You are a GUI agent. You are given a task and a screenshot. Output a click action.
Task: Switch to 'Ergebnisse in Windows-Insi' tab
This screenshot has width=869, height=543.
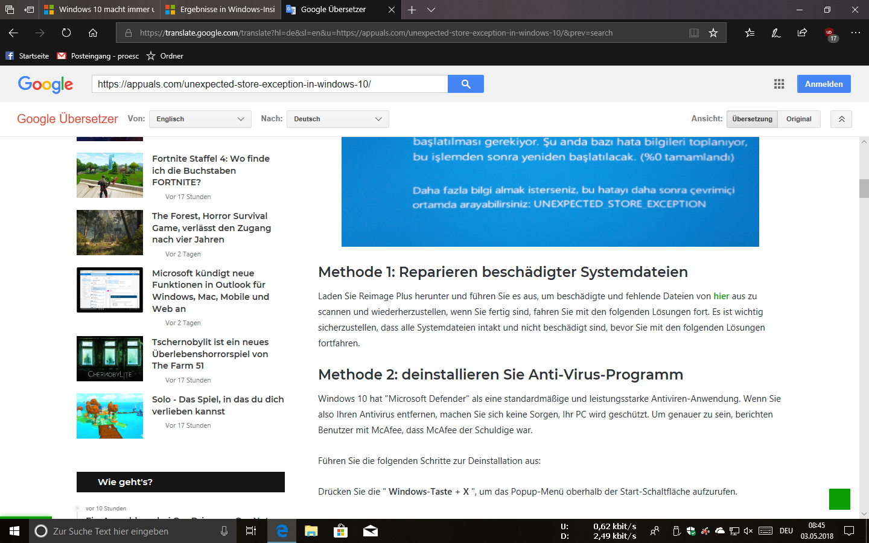pyautogui.click(x=220, y=10)
